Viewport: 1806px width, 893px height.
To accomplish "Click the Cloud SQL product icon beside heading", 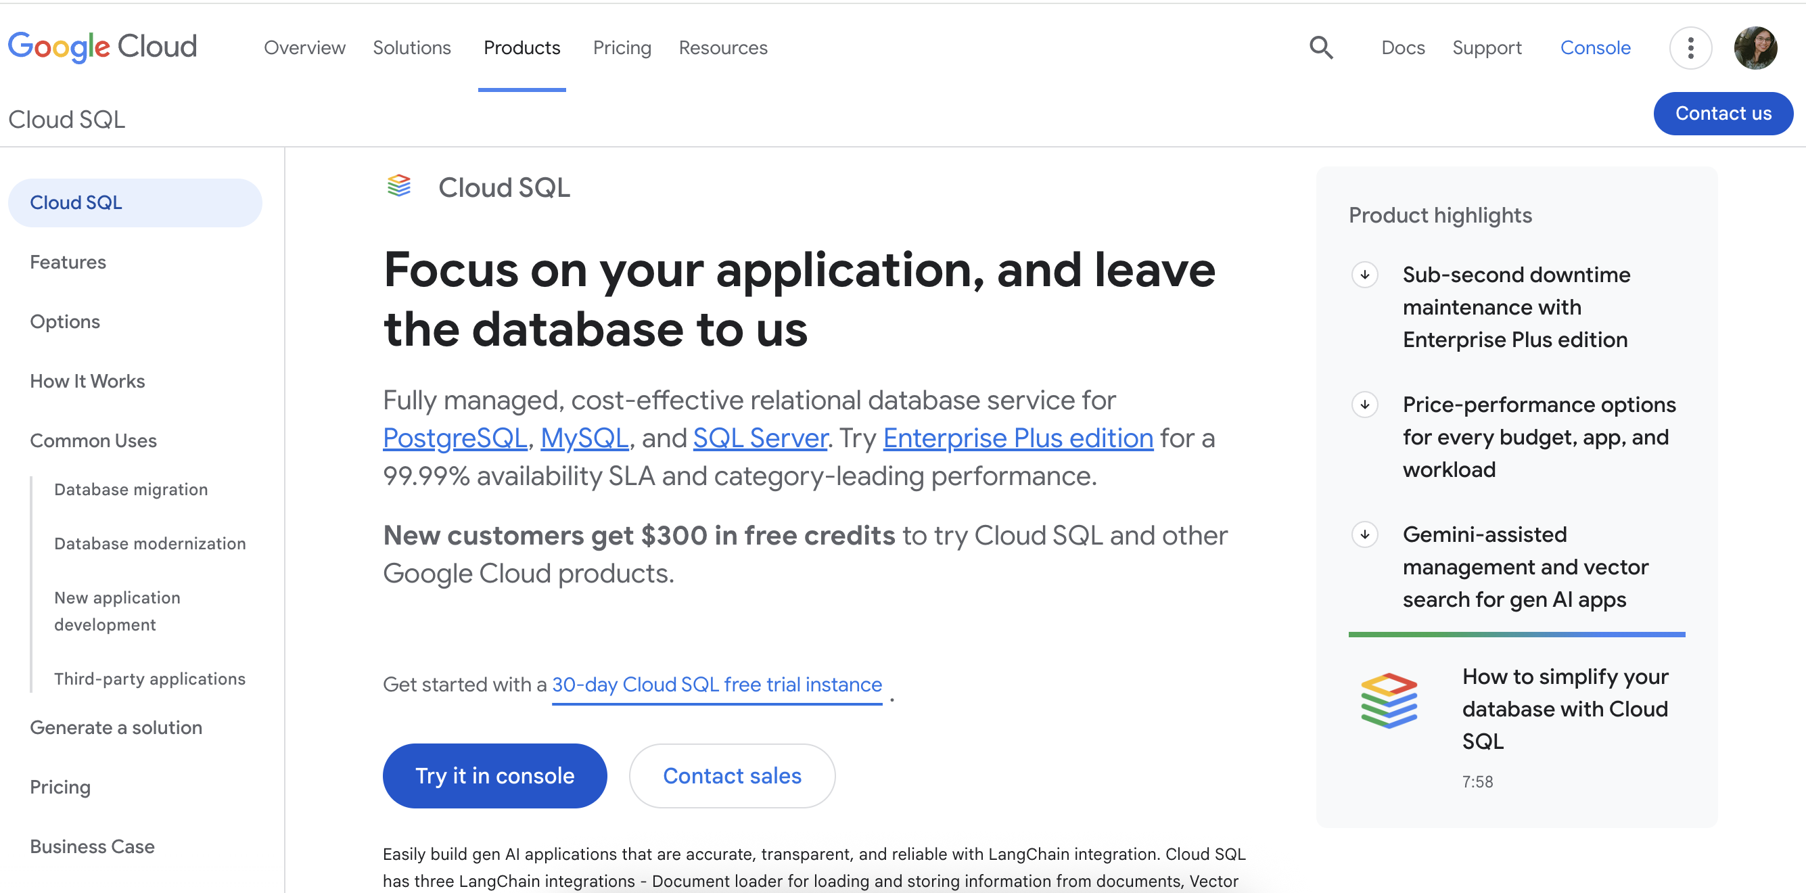I will point(399,187).
